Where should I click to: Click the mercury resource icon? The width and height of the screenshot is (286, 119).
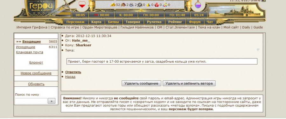tap(140, 5)
